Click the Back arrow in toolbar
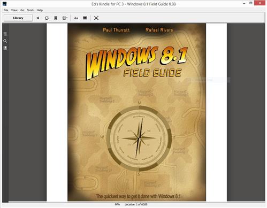 click(37, 18)
